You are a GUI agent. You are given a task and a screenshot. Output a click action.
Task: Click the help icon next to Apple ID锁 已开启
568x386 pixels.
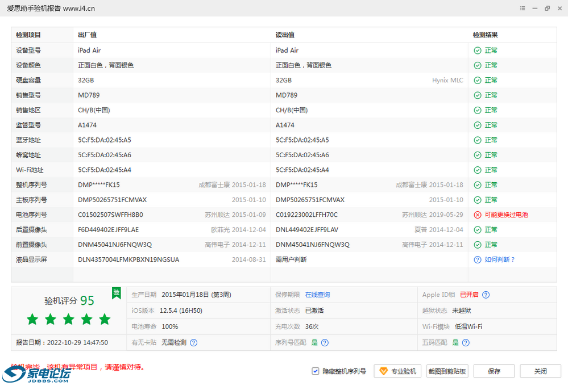pyautogui.click(x=486, y=295)
